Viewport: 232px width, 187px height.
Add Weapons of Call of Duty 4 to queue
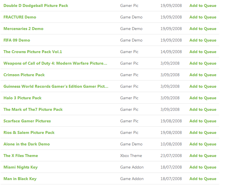point(203,63)
